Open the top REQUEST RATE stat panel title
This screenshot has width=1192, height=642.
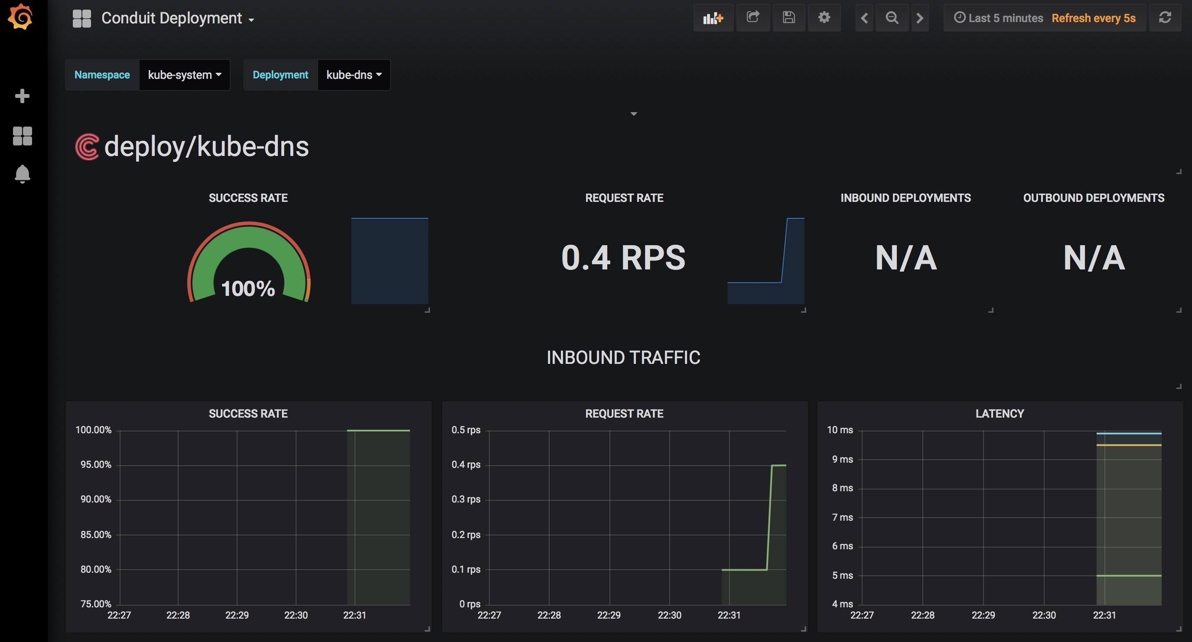pyautogui.click(x=624, y=198)
